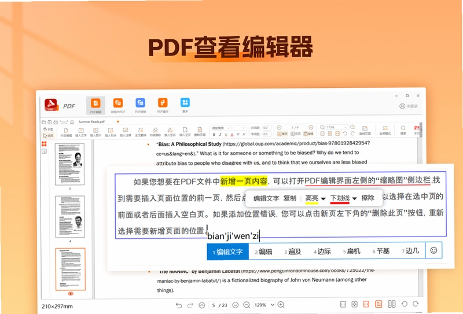
Task: Click the 插入文字 tool
Action: pyautogui.click(x=80, y=132)
